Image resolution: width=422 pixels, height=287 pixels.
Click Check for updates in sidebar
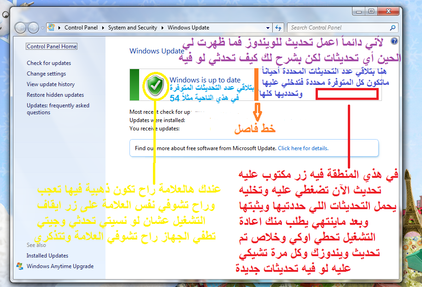[49, 63]
